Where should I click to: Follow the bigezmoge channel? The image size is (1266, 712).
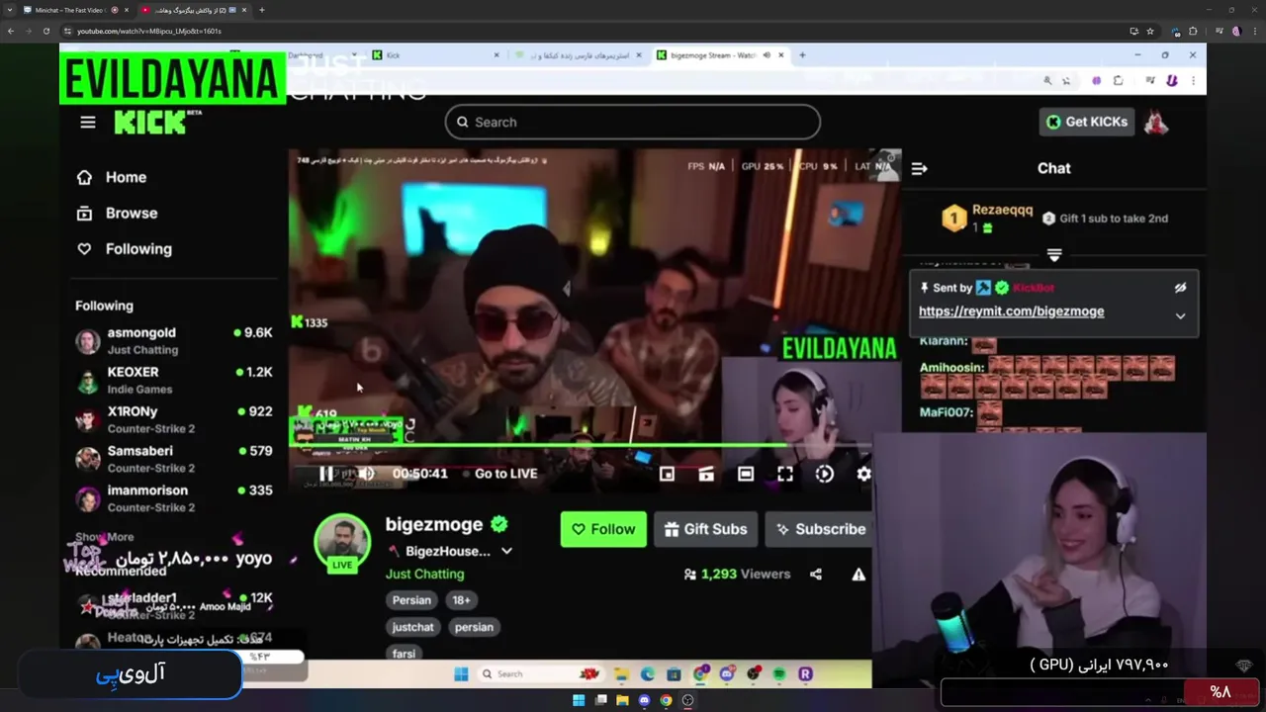603,529
